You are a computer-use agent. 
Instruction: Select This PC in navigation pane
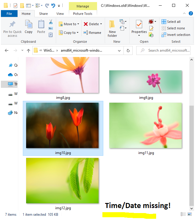point(9,84)
